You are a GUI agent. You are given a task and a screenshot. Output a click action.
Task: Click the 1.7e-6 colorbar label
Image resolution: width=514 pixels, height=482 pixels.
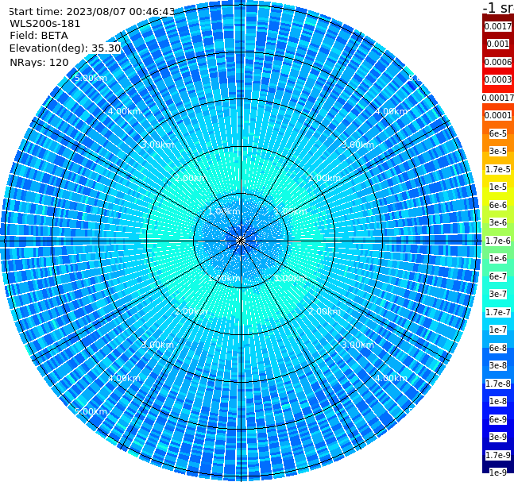click(498, 241)
